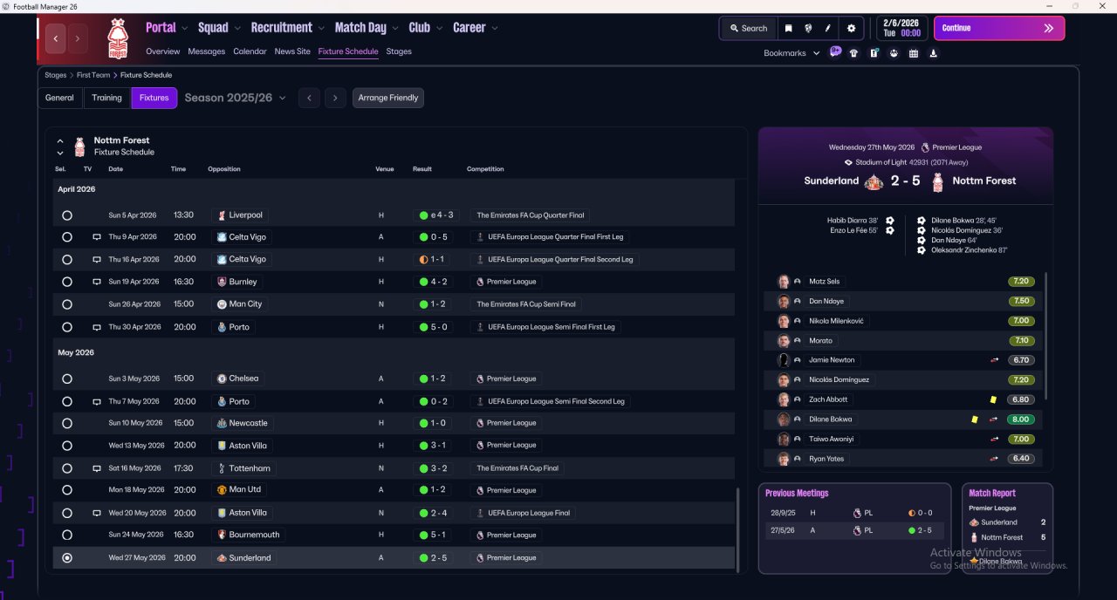Click the people group icon in bookmarks bar
The width and height of the screenshot is (1117, 600).
tap(894, 53)
